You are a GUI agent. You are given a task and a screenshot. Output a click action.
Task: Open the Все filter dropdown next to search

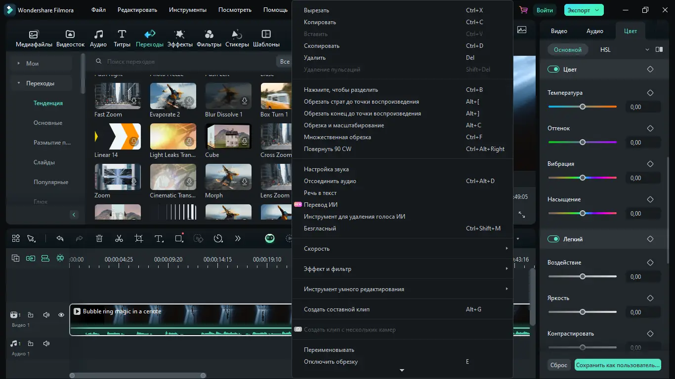[x=284, y=62]
